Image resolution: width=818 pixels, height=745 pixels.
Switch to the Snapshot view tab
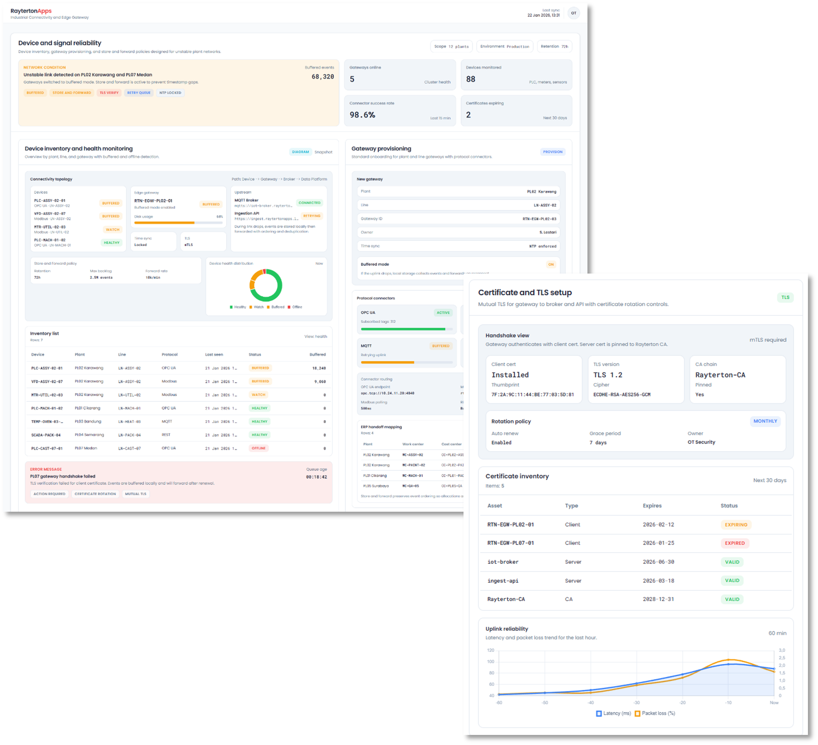[323, 152]
